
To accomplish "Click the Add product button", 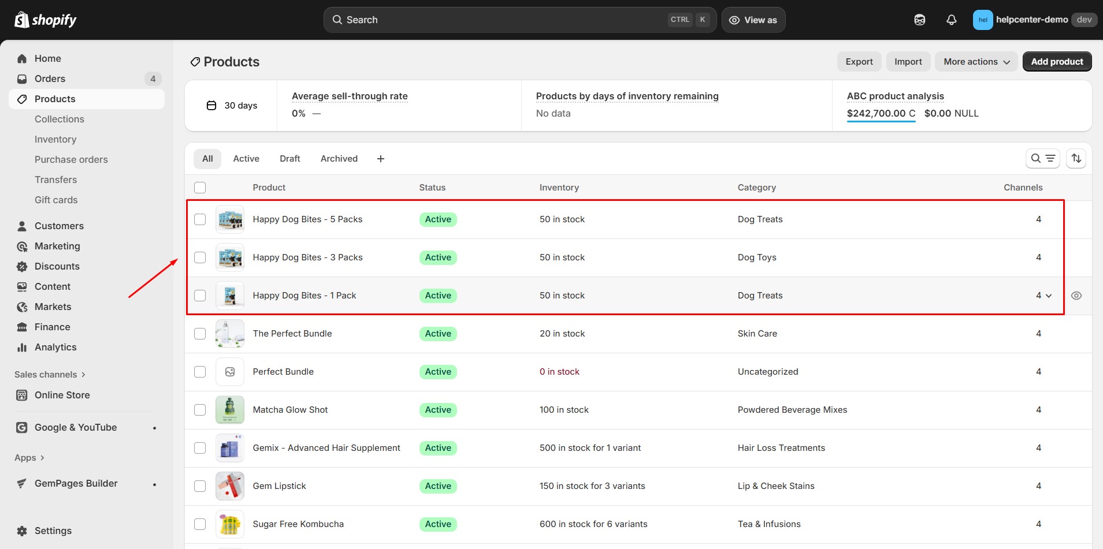I will [x=1056, y=62].
